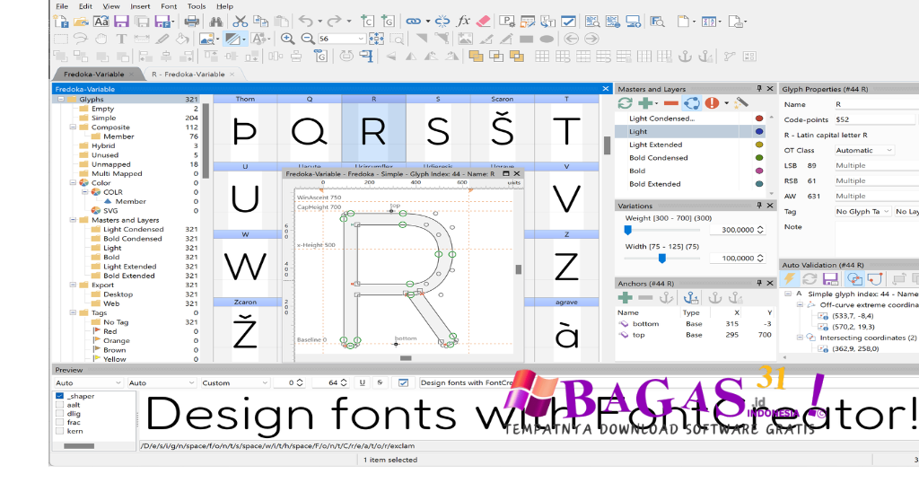The width and height of the screenshot is (919, 483).
Task: Click the Zoom In magnifier icon
Action: [x=287, y=39]
